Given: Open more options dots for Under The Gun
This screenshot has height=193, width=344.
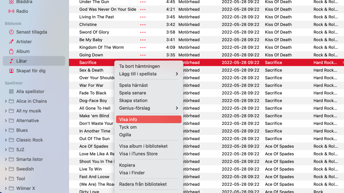Looking at the screenshot, I should 143,2.
